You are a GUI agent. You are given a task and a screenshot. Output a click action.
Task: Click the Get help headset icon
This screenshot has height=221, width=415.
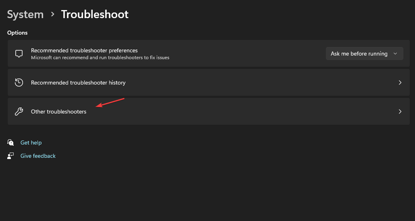(10, 143)
